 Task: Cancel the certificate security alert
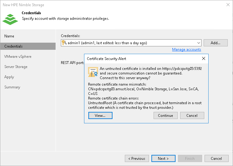(192, 115)
